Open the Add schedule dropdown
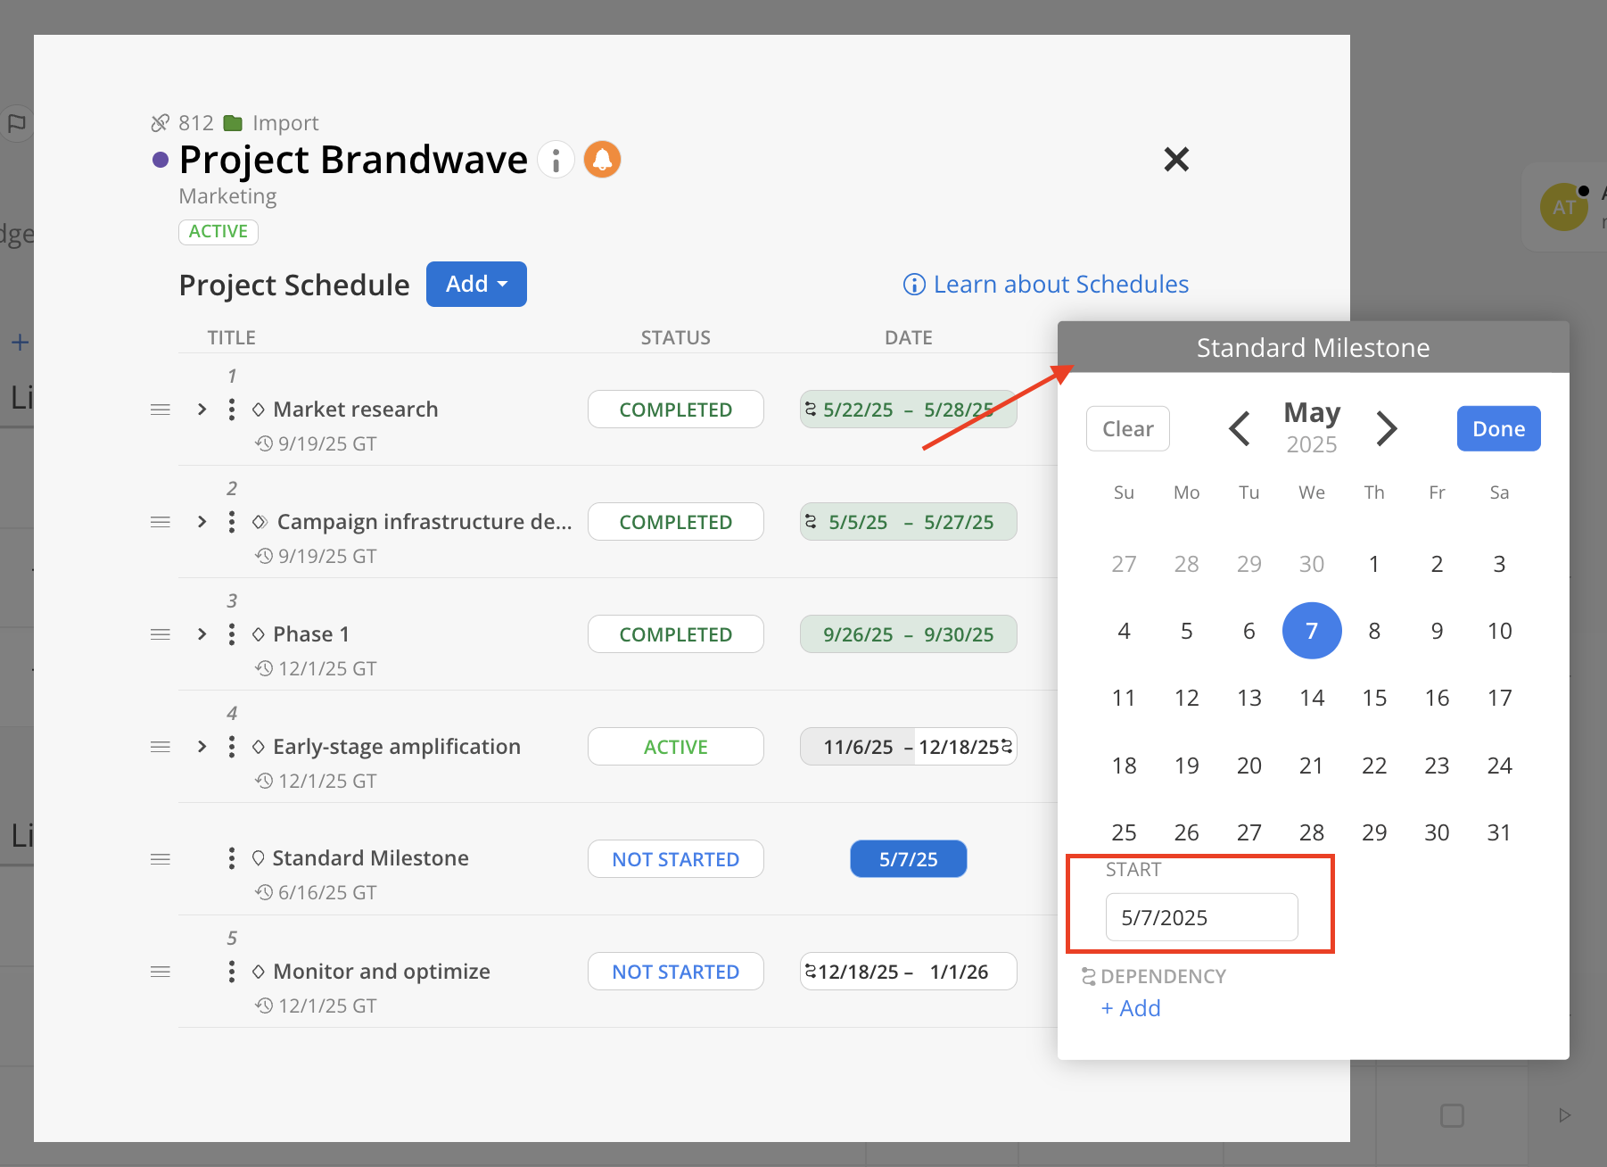The image size is (1607, 1167). pyautogui.click(x=476, y=284)
